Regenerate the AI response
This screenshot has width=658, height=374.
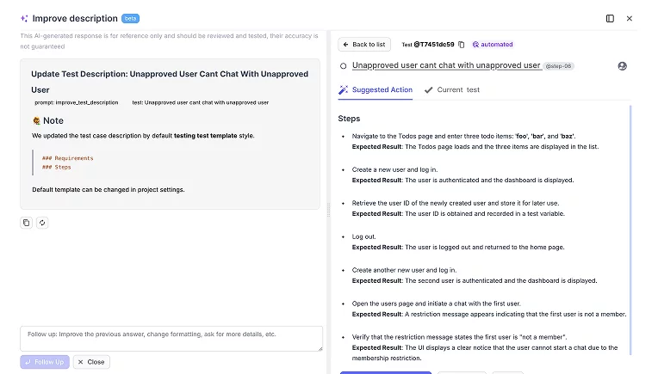[x=42, y=223]
